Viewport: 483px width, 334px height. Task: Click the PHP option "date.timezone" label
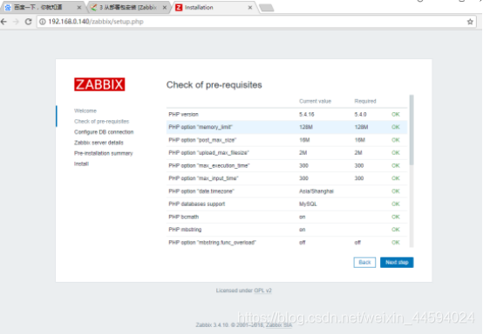click(x=201, y=191)
